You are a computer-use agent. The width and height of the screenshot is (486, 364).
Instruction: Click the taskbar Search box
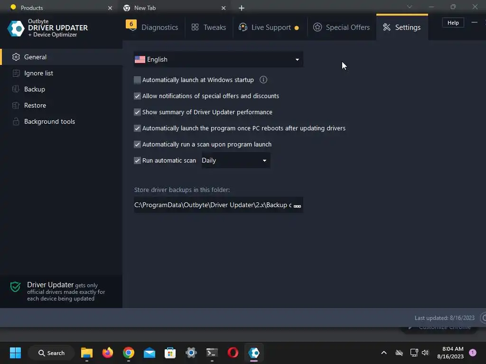tap(51, 353)
